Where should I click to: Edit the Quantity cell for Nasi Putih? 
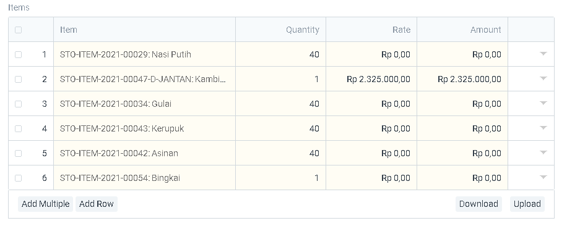280,54
